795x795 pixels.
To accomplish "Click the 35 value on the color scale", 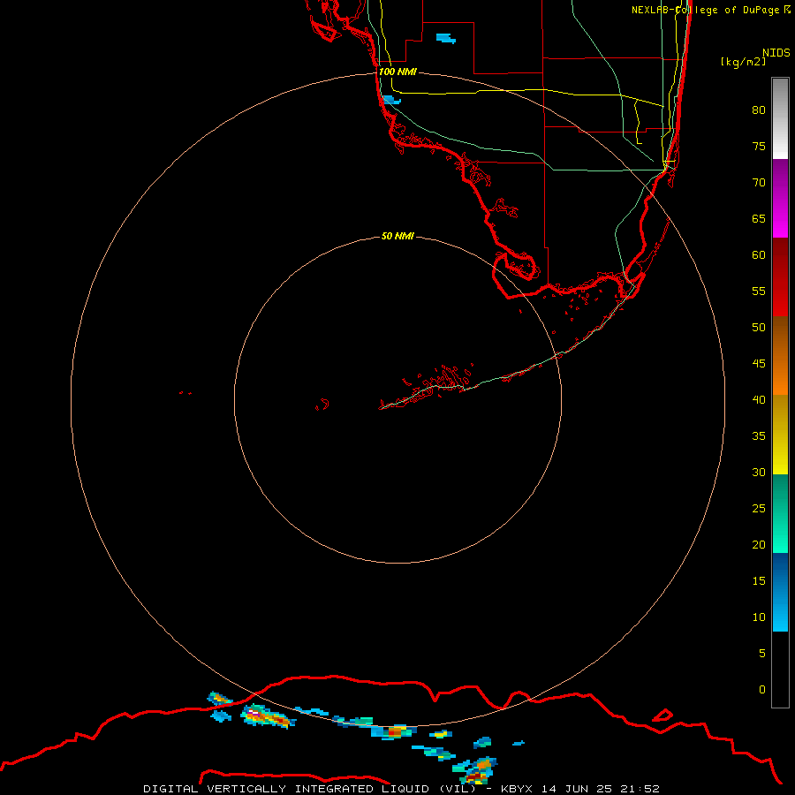I will 759,436.
